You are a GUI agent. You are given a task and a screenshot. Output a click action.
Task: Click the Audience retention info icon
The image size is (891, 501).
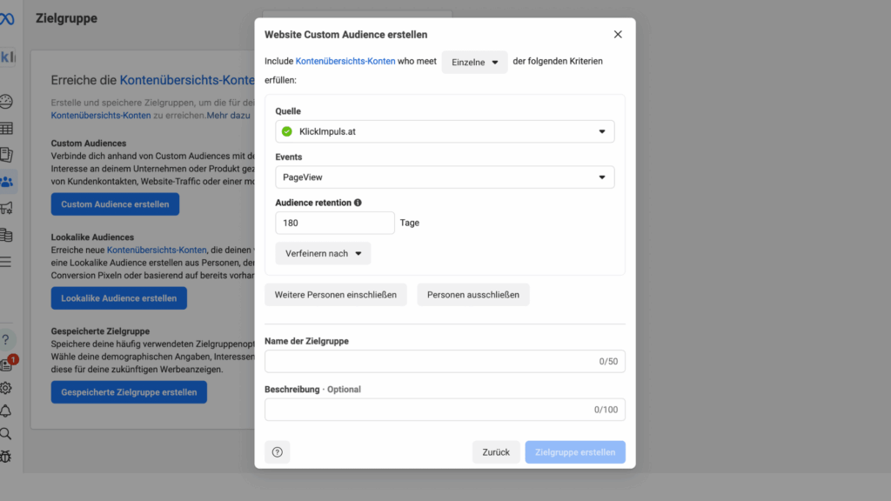358,203
